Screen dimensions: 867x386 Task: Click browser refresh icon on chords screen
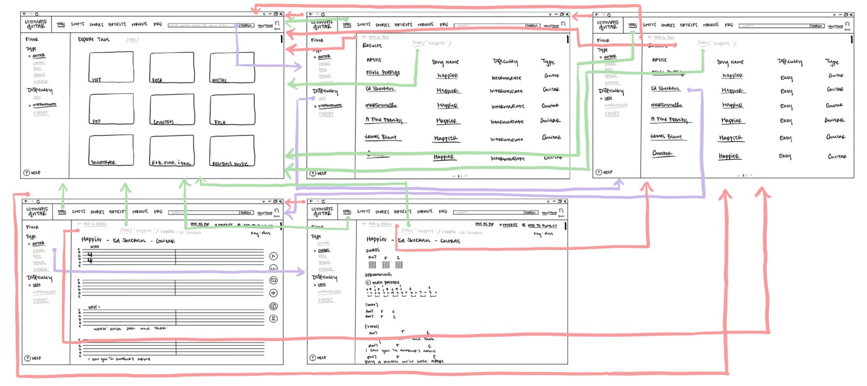tap(323, 201)
